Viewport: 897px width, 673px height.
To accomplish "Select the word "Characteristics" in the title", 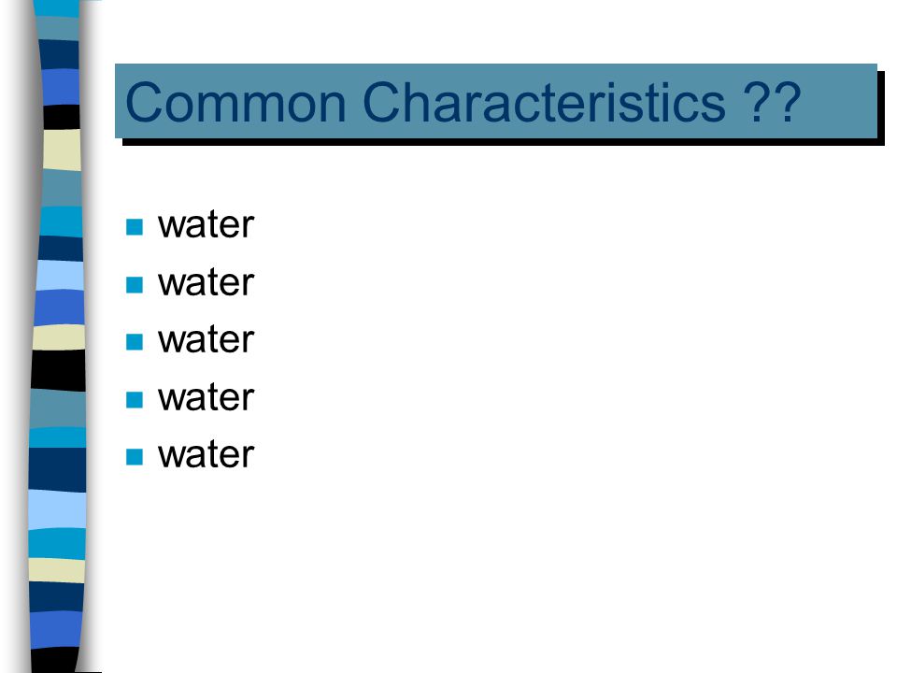I will pyautogui.click(x=544, y=103).
